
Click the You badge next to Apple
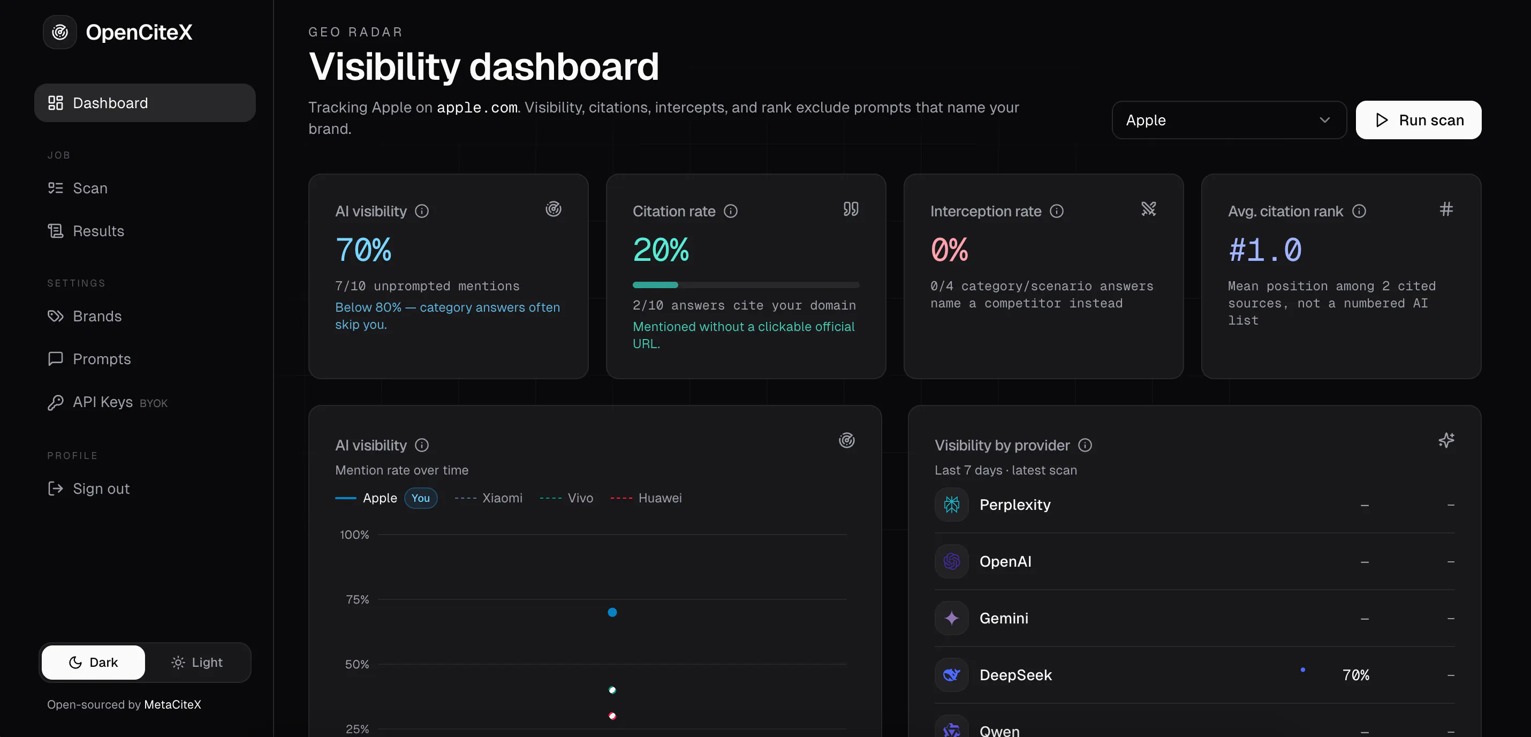[421, 498]
